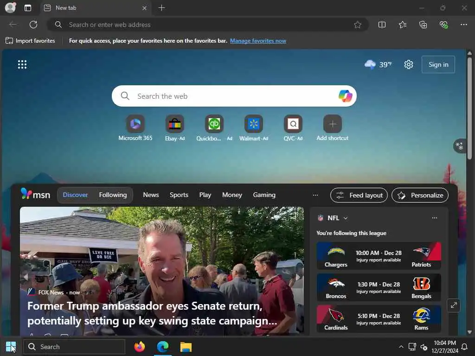Open Manage favorites now link
This screenshot has width=475, height=356.
[258, 41]
